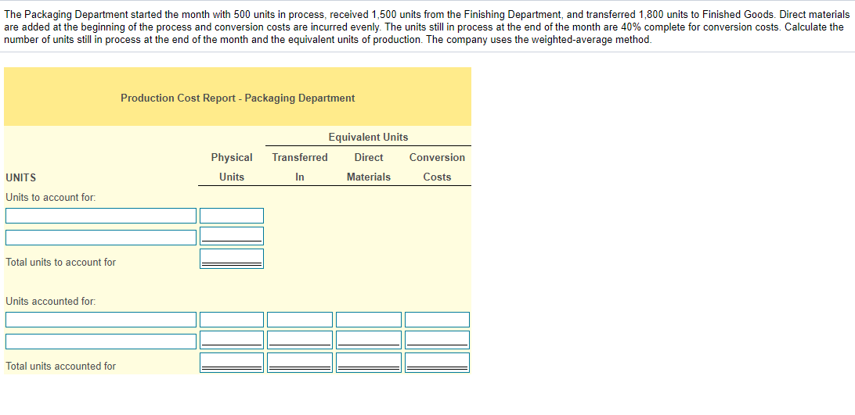Image resolution: width=855 pixels, height=415 pixels.
Task: Click Transferred In box for Total units accounted for
Action: [300, 363]
